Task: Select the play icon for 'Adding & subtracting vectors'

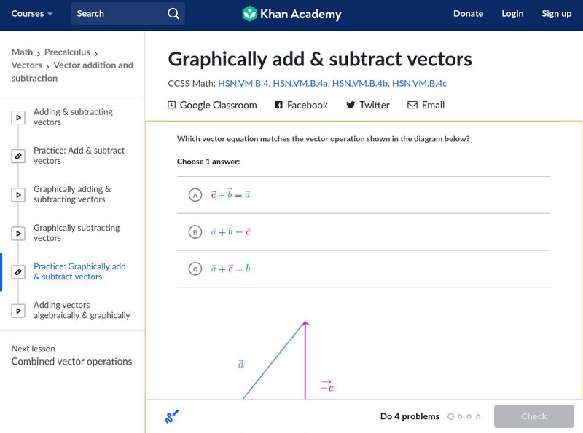Action: pyautogui.click(x=18, y=117)
